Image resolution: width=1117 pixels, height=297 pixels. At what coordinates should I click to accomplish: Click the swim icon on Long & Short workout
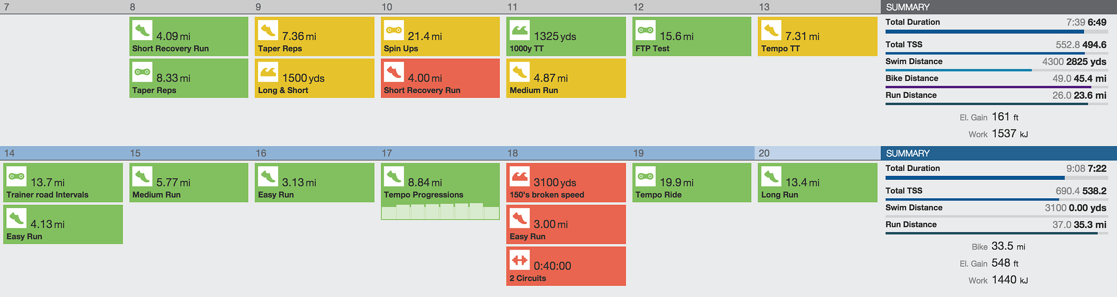[x=268, y=72]
